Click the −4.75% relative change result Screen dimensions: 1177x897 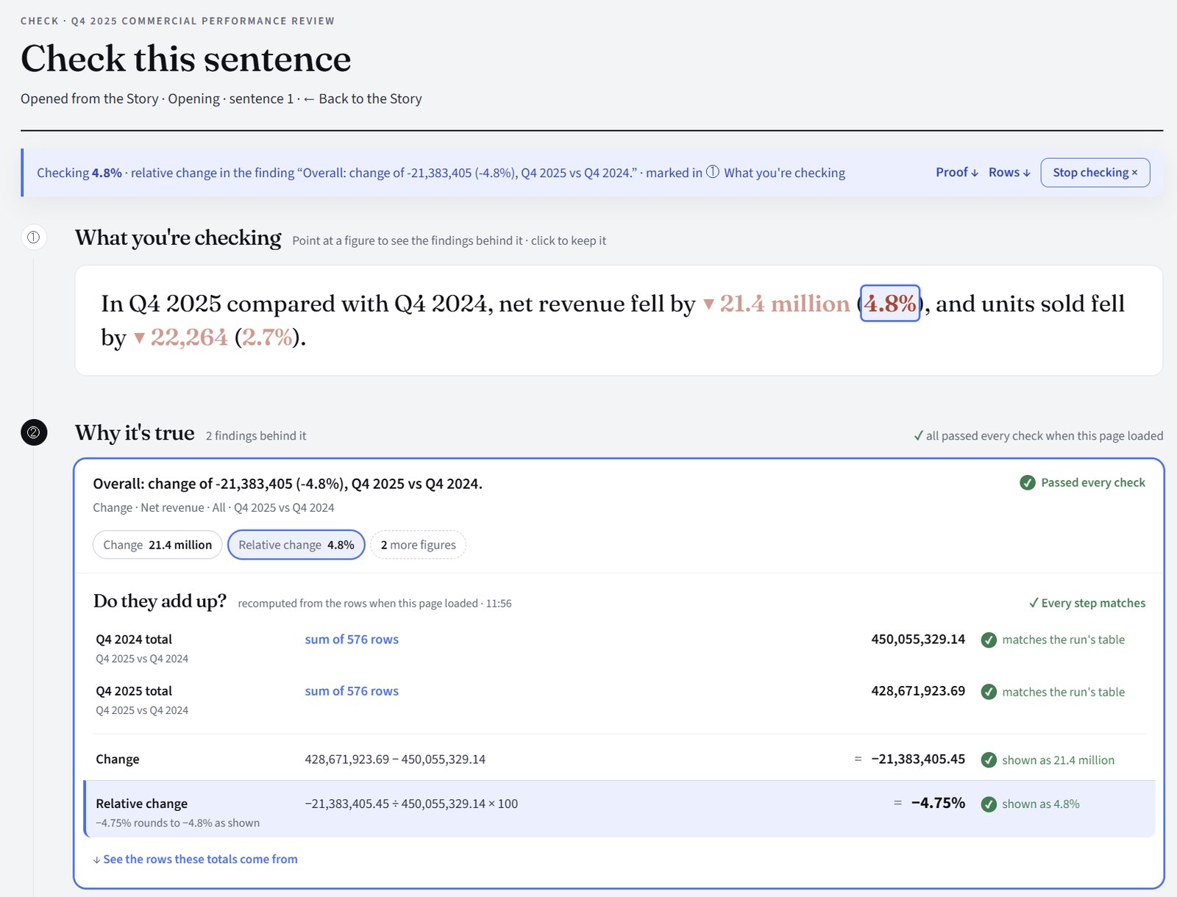coord(938,803)
